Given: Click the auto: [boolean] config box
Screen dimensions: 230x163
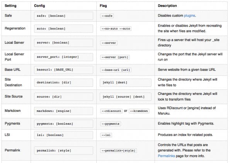Looking at the screenshot, I should (x=63, y=29).
